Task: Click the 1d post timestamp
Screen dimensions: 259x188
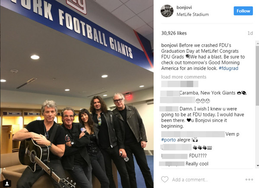Action: [x=250, y=33]
